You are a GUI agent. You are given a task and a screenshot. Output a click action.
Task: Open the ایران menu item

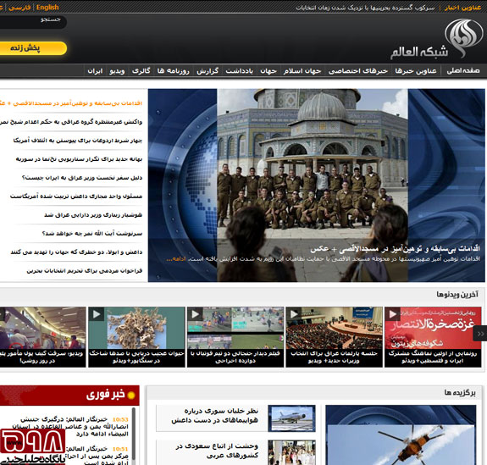click(95, 71)
